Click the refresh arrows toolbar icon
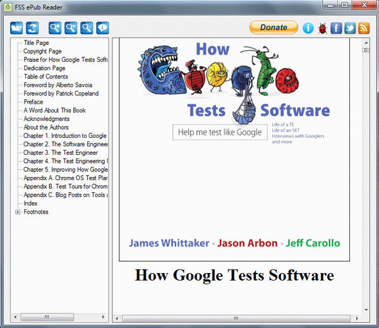Image resolution: width=379 pixels, height=328 pixels. (x=32, y=28)
